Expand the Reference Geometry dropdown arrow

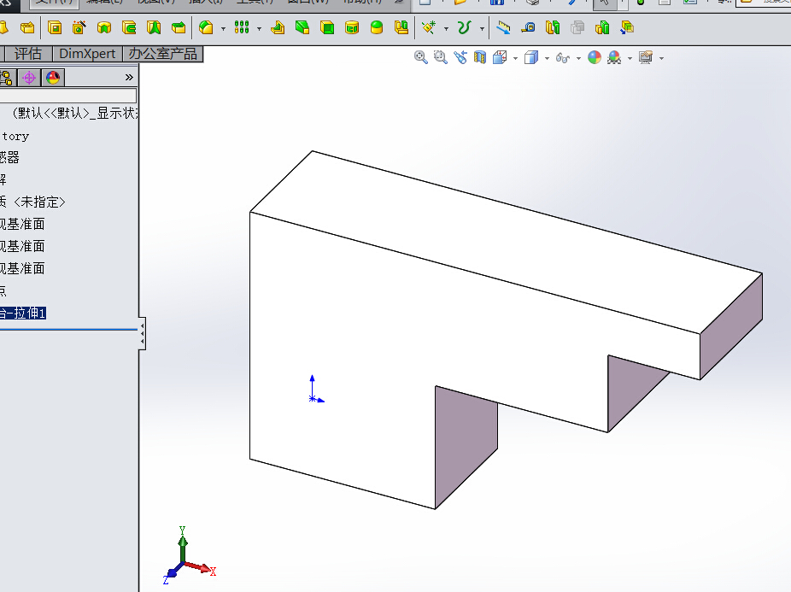point(446,29)
